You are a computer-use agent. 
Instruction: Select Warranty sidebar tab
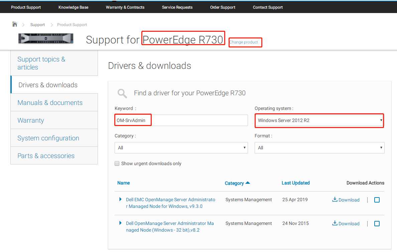coord(54,120)
